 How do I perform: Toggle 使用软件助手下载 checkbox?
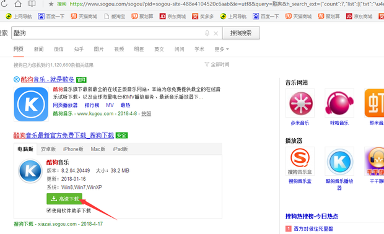pos(49,210)
